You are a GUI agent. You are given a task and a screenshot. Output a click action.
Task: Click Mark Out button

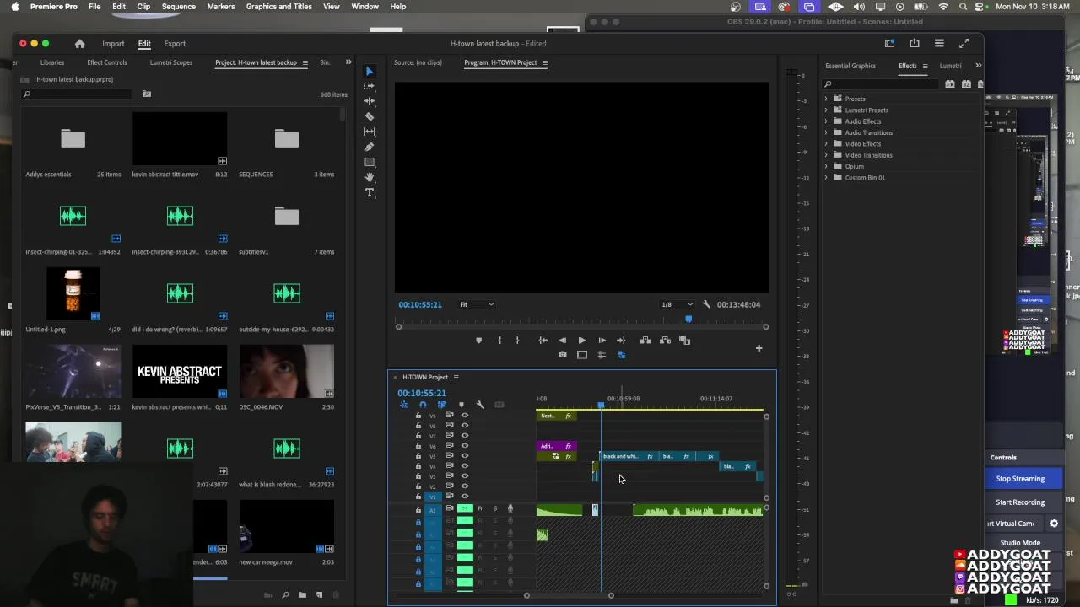click(517, 341)
